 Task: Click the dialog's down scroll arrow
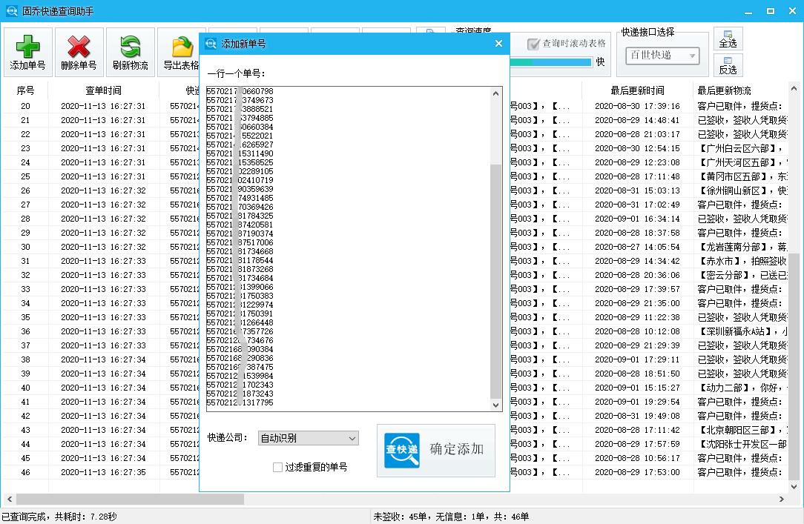pos(496,405)
